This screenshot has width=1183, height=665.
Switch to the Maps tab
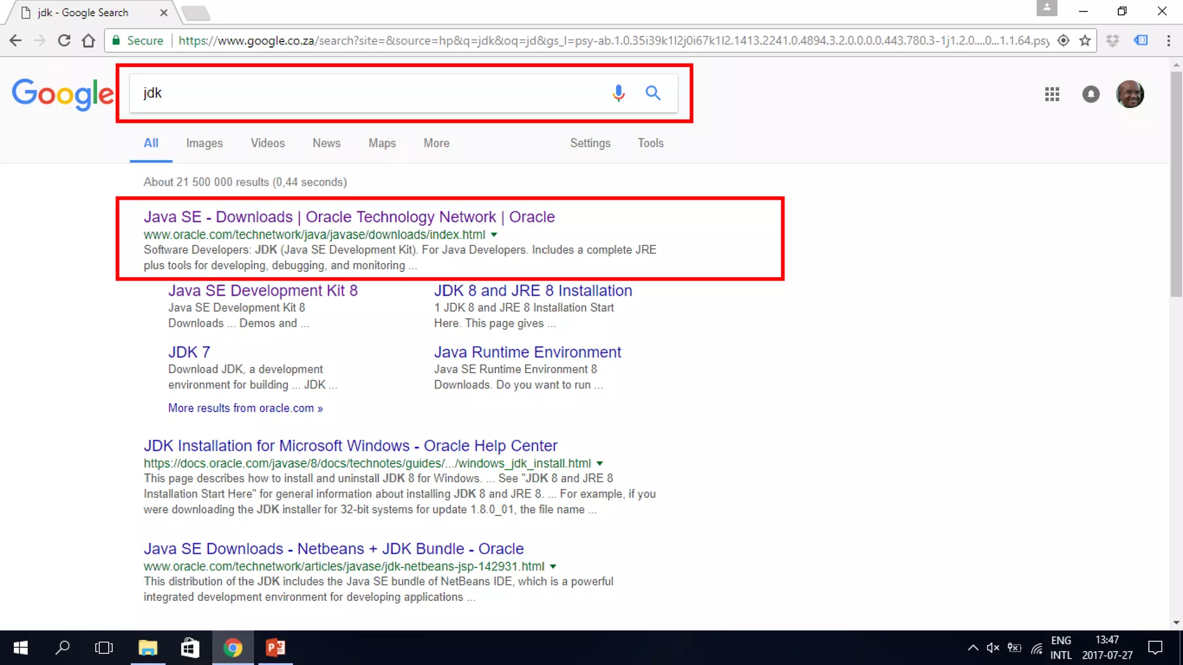point(382,143)
